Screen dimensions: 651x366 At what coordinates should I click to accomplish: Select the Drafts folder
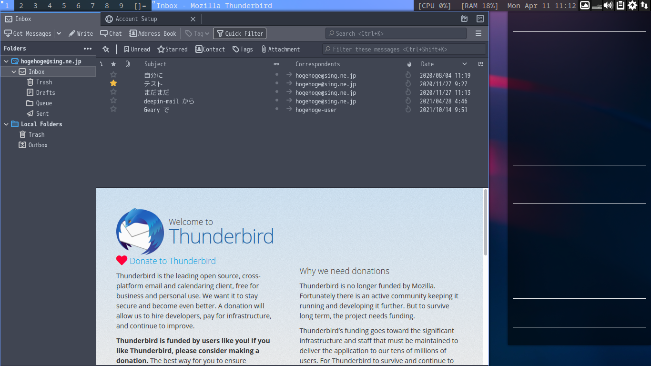pyautogui.click(x=41, y=92)
